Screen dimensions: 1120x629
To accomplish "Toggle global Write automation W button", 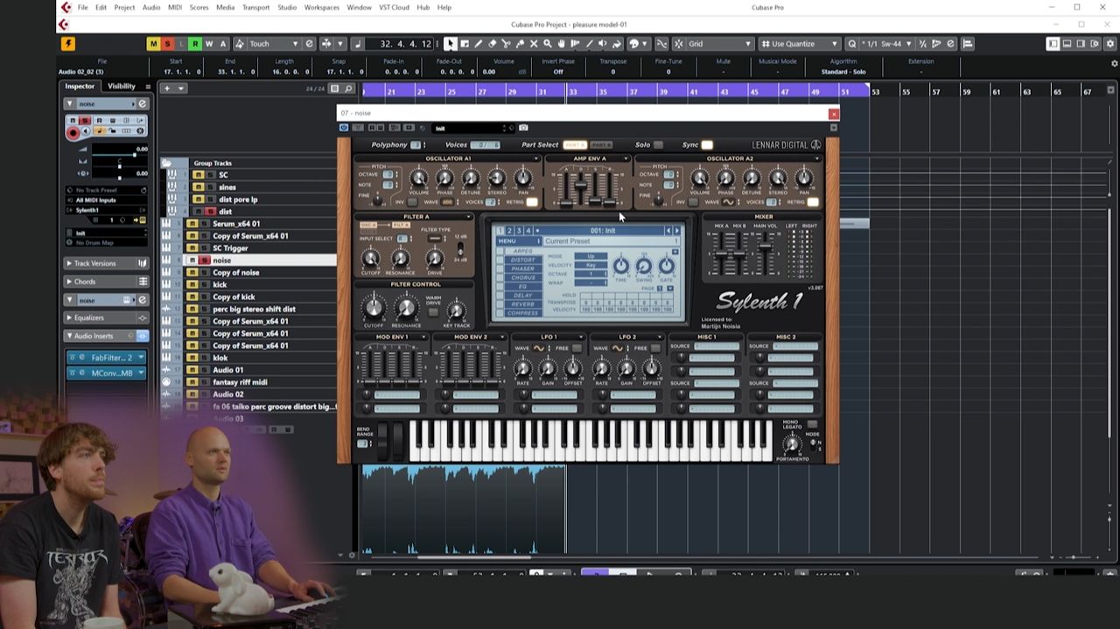I will click(209, 44).
